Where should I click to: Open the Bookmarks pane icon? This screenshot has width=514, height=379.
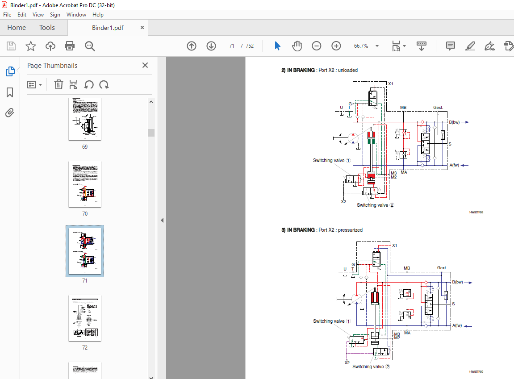click(x=10, y=92)
